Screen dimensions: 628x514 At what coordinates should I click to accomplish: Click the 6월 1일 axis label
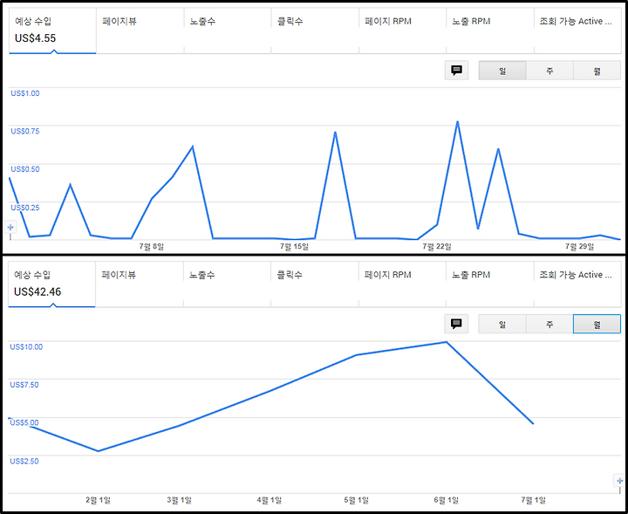click(447, 500)
